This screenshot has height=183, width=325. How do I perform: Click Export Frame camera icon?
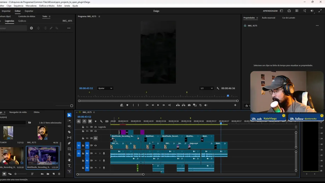click(189, 105)
